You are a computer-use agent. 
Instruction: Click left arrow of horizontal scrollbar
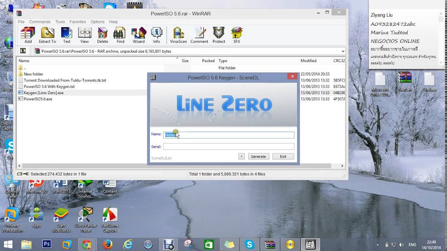coord(20,166)
